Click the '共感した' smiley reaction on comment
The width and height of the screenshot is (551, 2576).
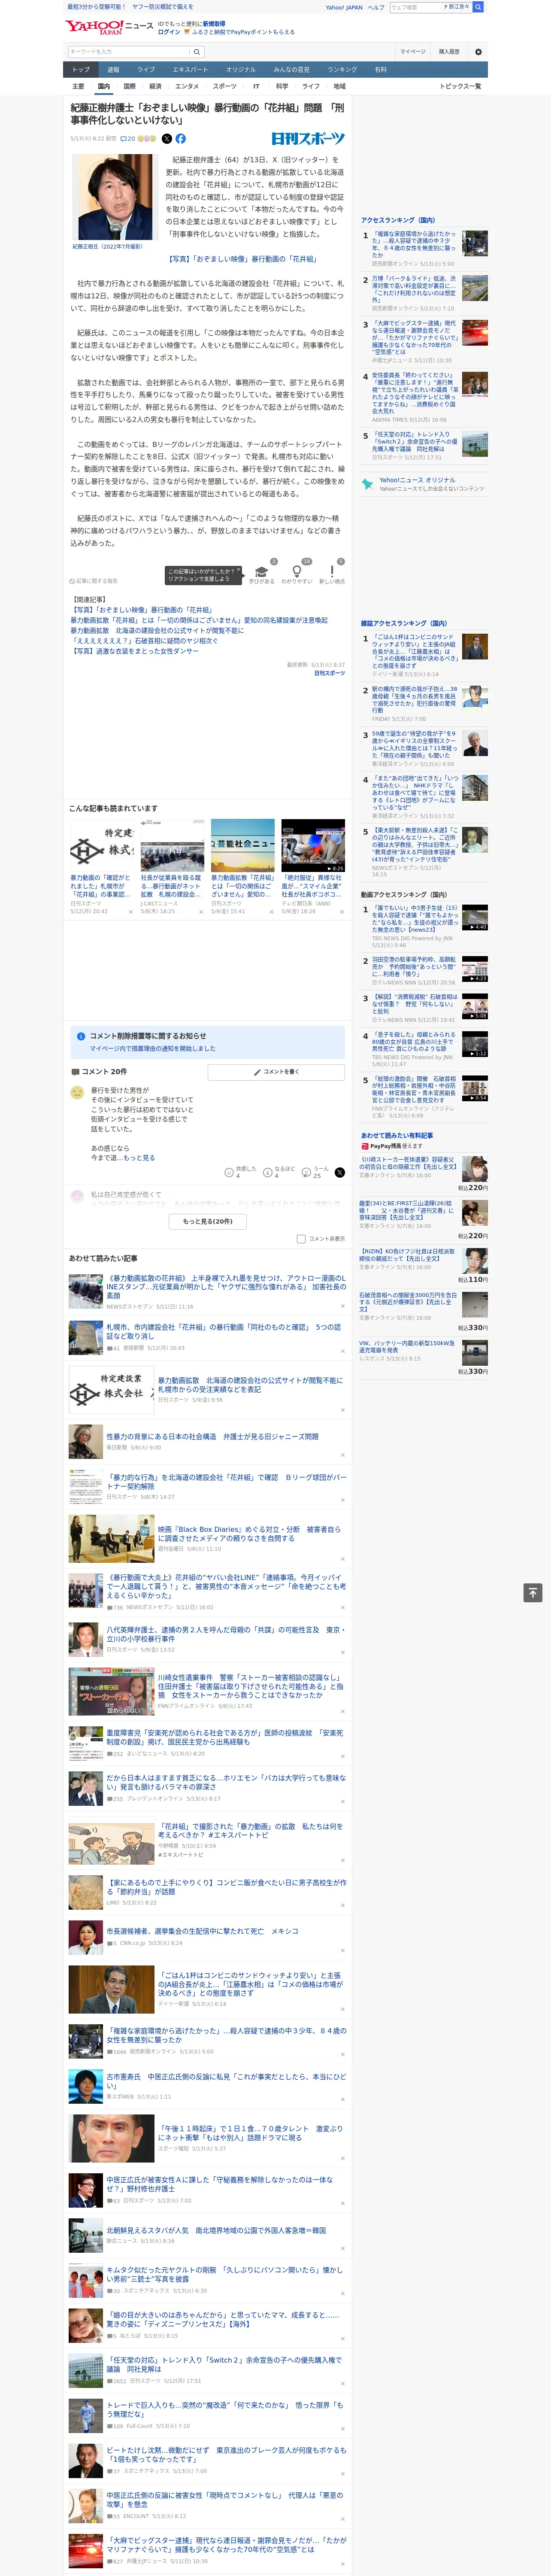[x=230, y=1172]
